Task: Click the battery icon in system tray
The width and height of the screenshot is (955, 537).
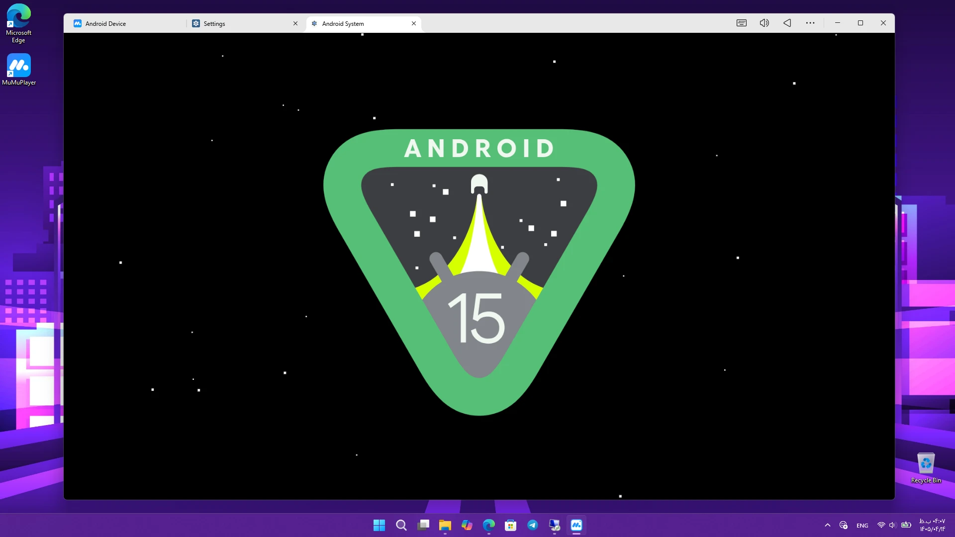Action: [906, 525]
